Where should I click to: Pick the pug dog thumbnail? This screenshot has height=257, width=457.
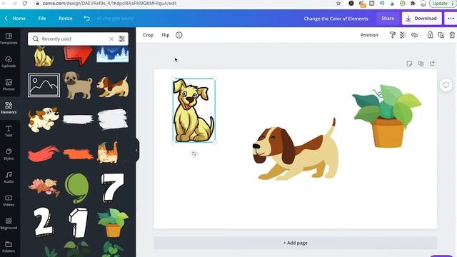[78, 86]
